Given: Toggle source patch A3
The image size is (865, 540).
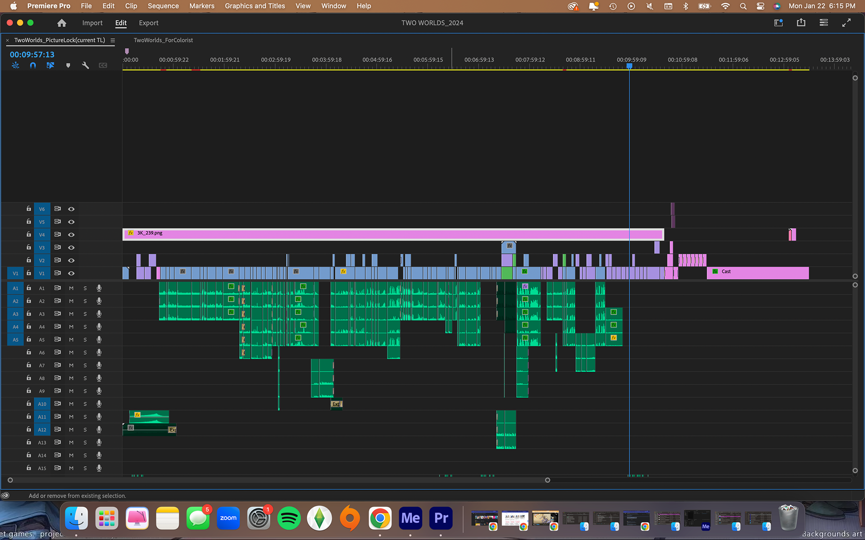Looking at the screenshot, I should point(15,314).
